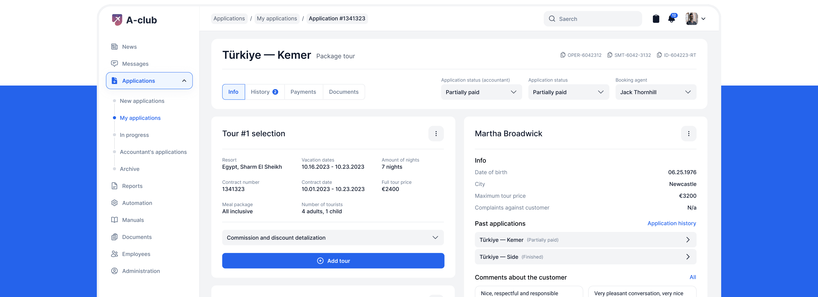Click the Administration user icon
The image size is (818, 297).
[x=114, y=271]
